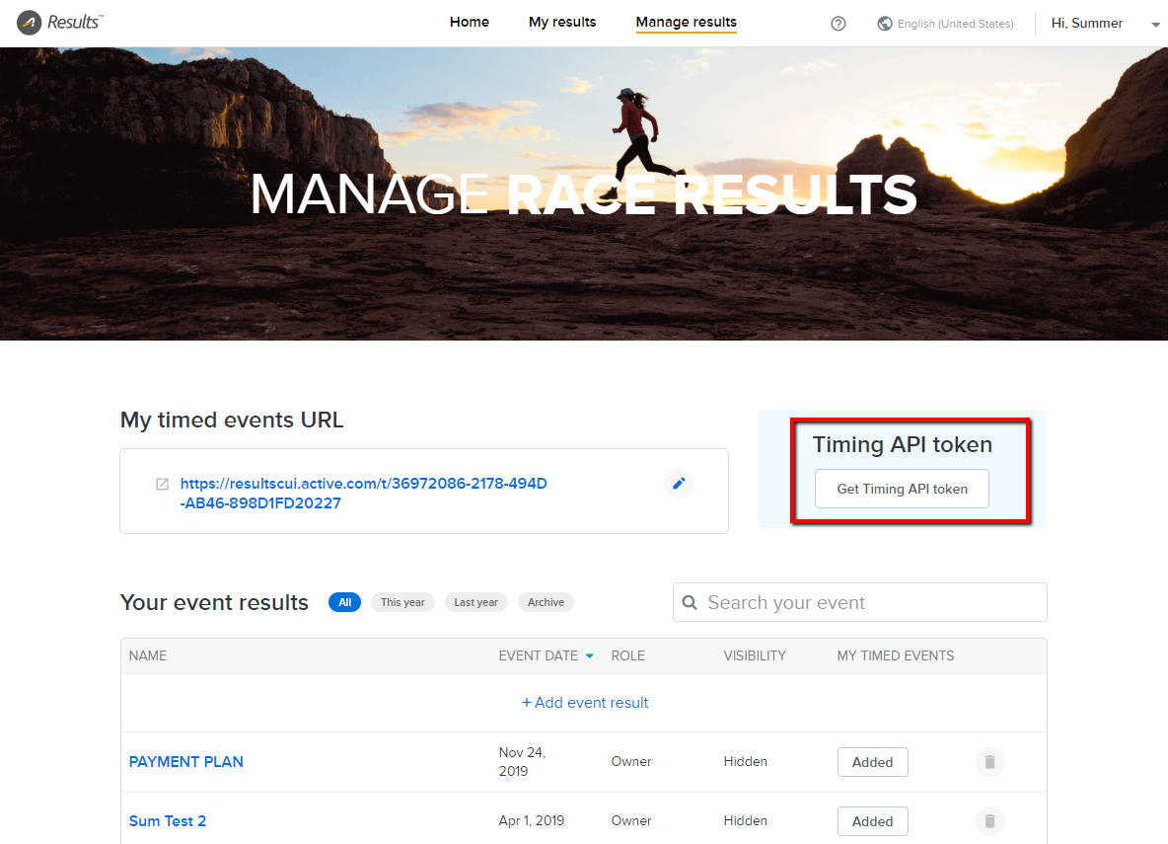Click the Active Results logo
This screenshot has width=1168, height=844.
61,23
